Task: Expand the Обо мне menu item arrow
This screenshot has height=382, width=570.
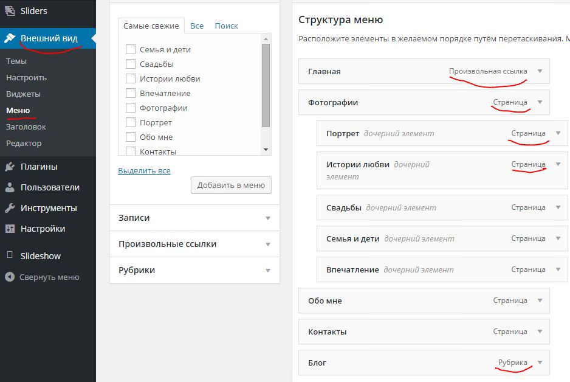Action: (540, 300)
